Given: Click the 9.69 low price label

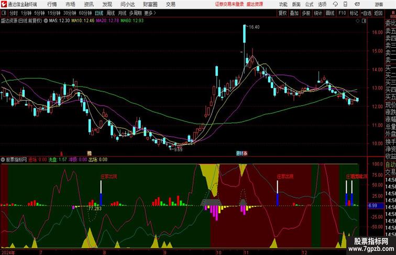Looking at the screenshot, I should pos(178,149).
